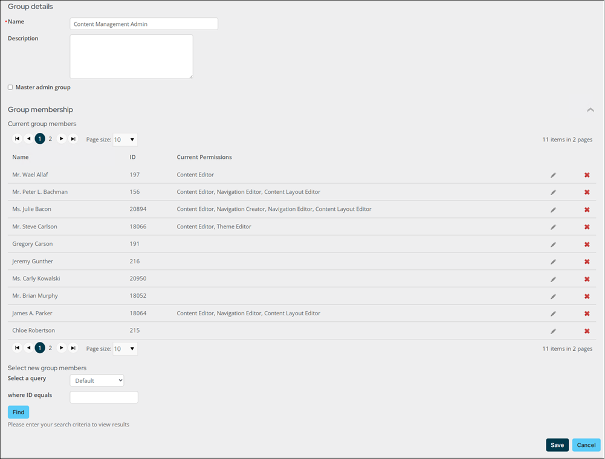The width and height of the screenshot is (605, 459).
Task: Edit permissions for James A. Parker
Action: tap(553, 313)
